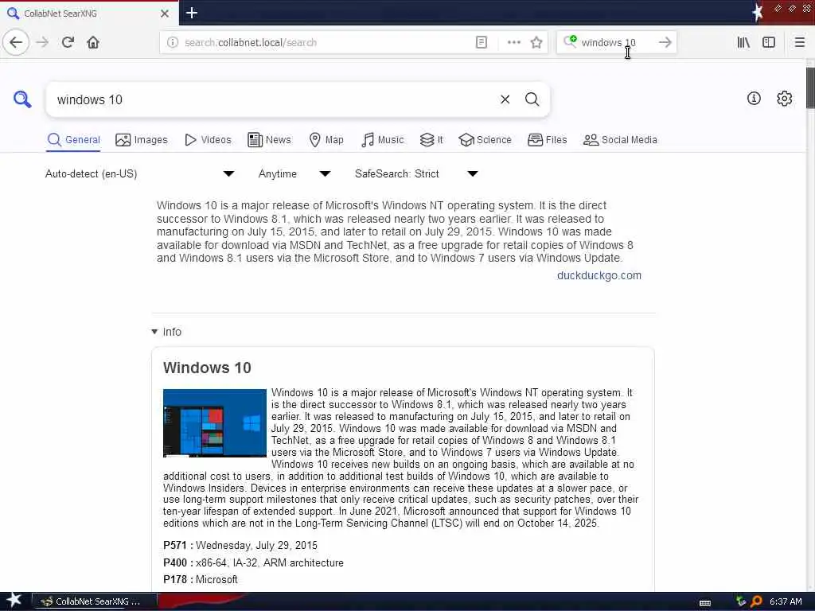Screen dimensions: 815x611
Task: Follow the duckduckgo.com source link
Action: (x=599, y=275)
